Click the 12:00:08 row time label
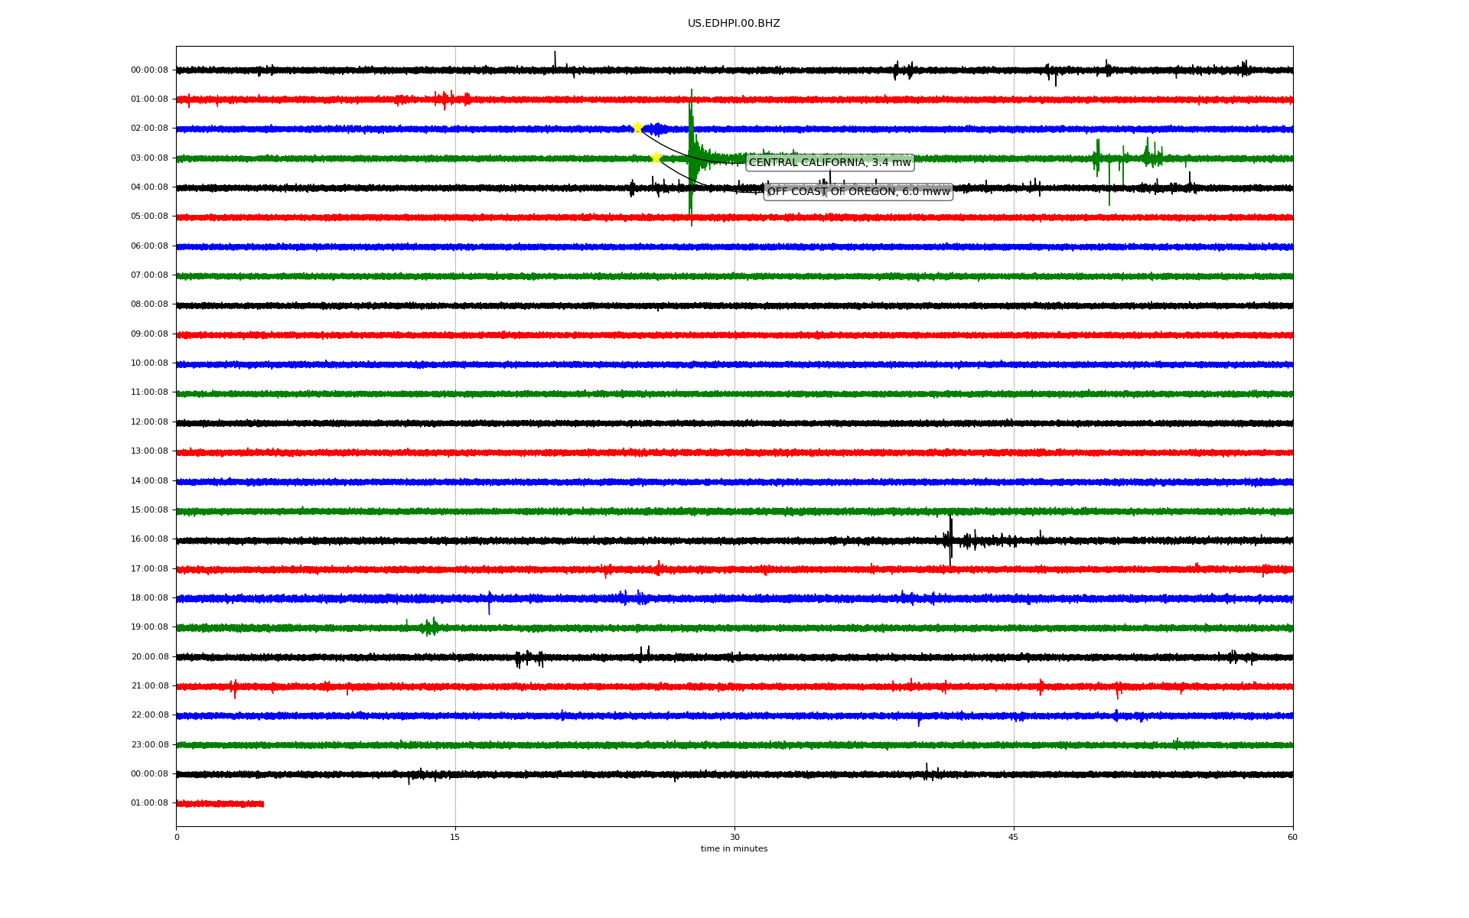The image size is (1469, 918). (x=149, y=422)
